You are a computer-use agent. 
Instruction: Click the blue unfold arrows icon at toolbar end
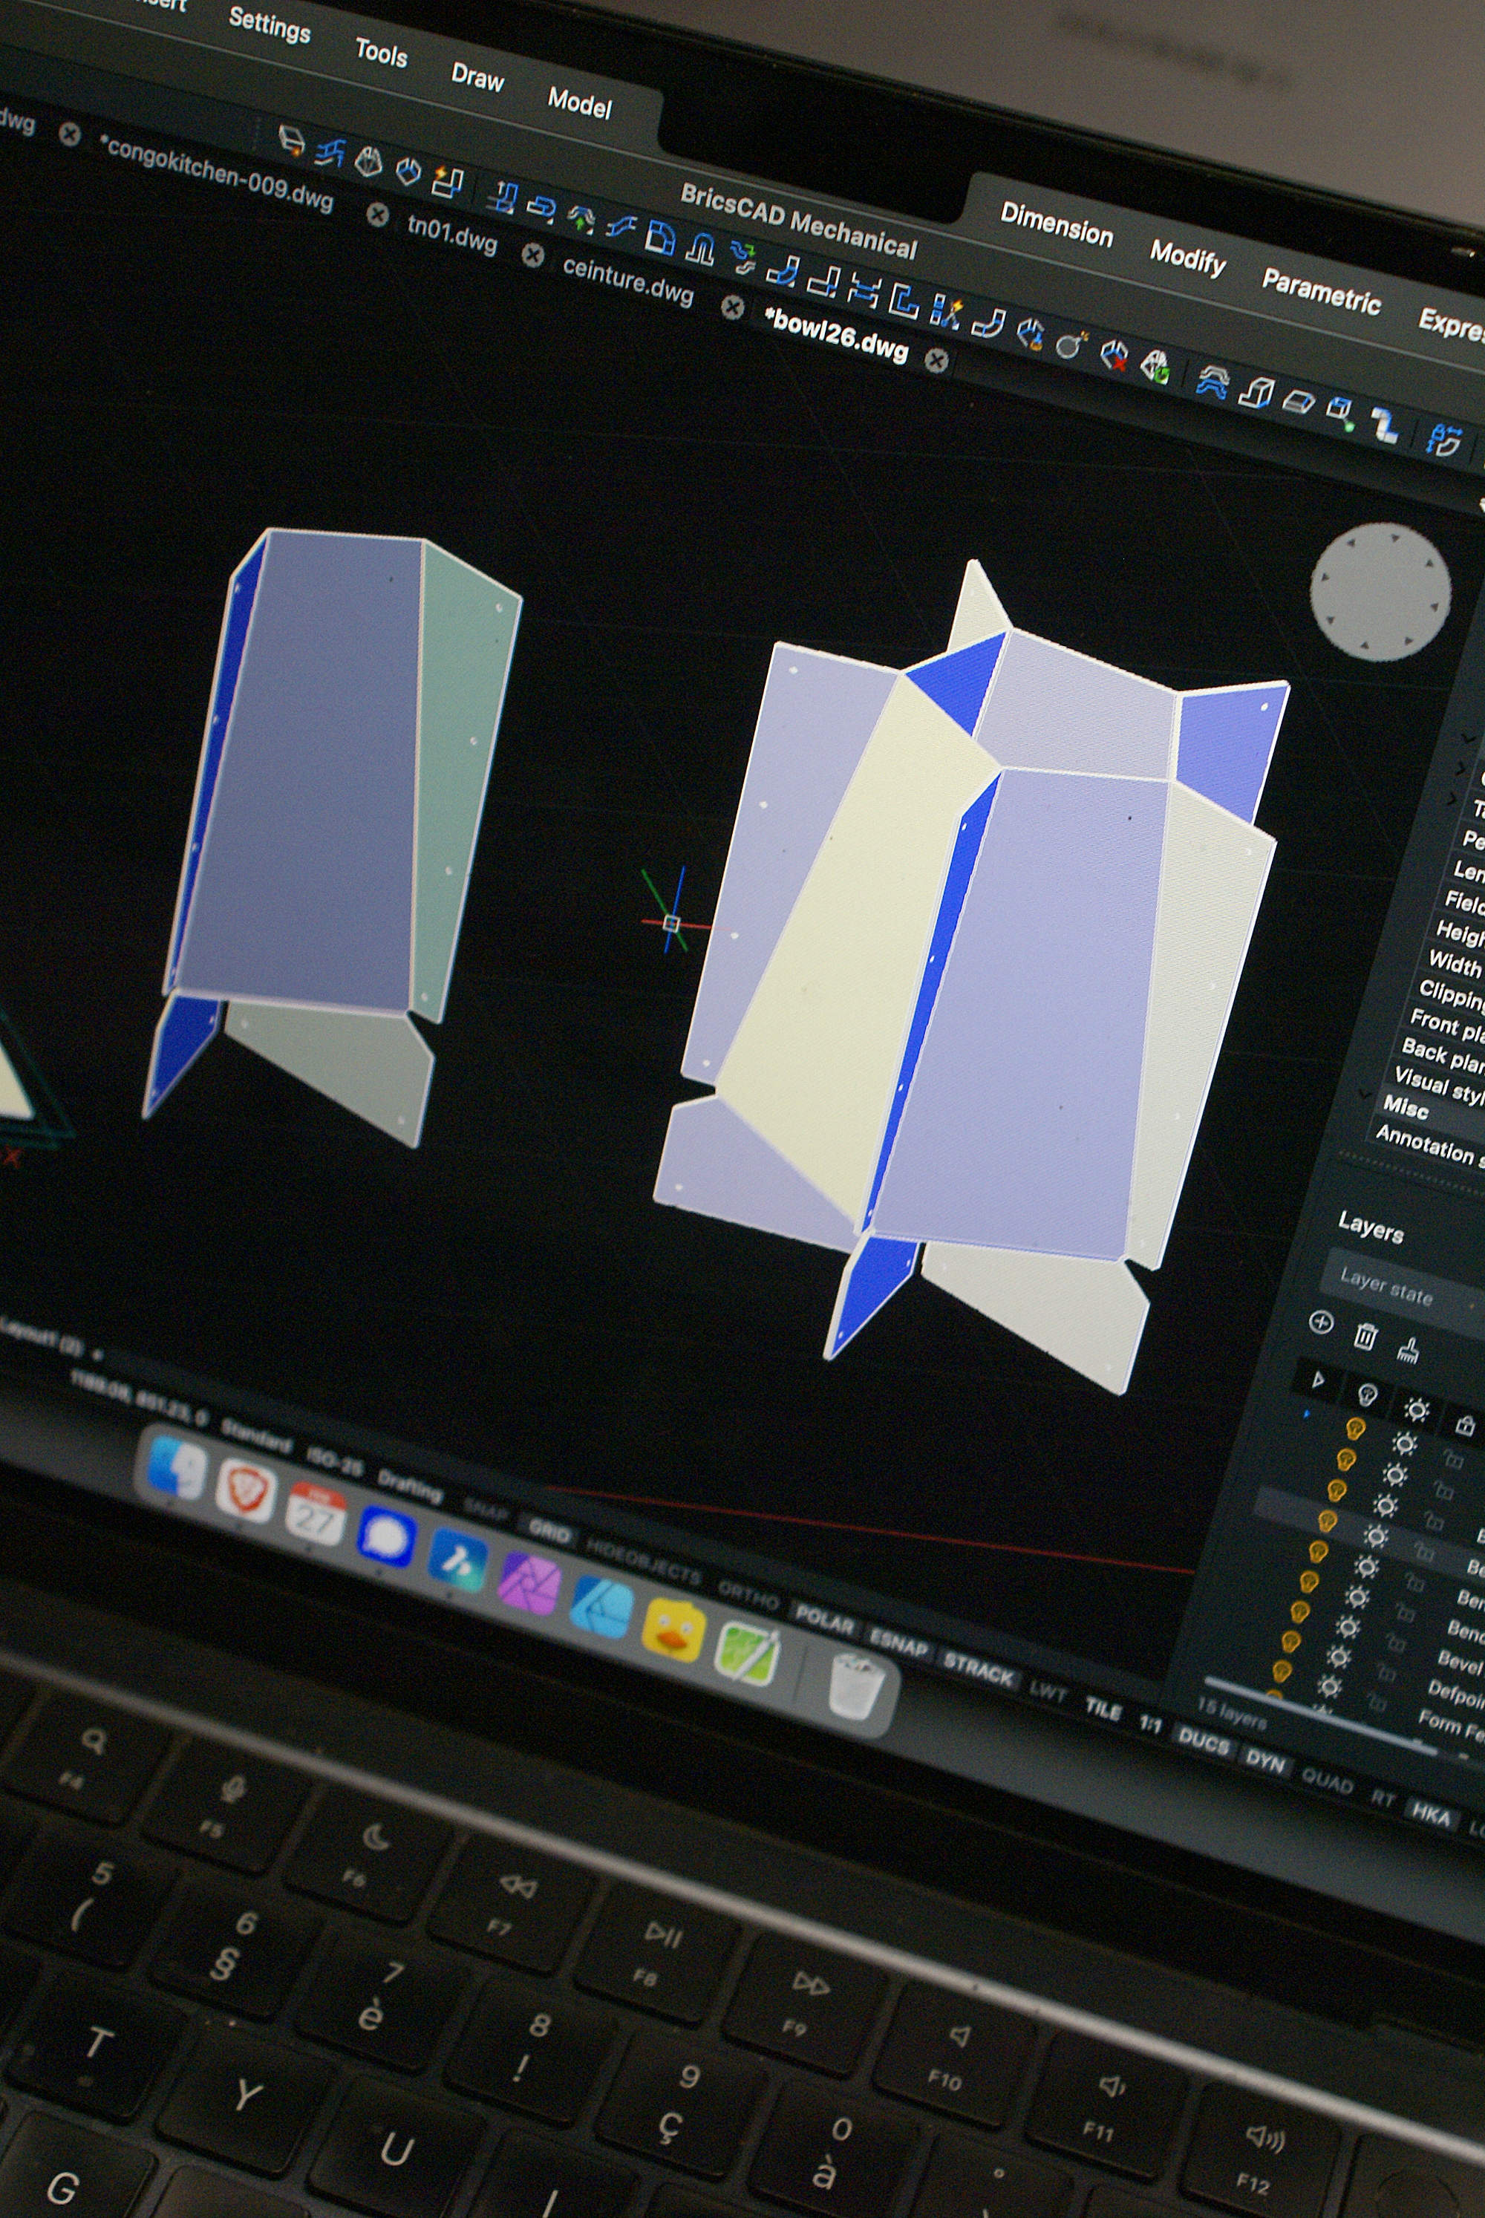[x=1443, y=440]
